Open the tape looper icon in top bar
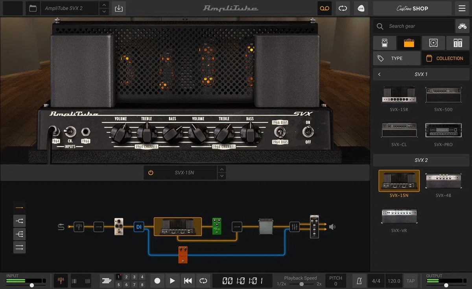This screenshot has height=289, width=472. click(x=324, y=8)
